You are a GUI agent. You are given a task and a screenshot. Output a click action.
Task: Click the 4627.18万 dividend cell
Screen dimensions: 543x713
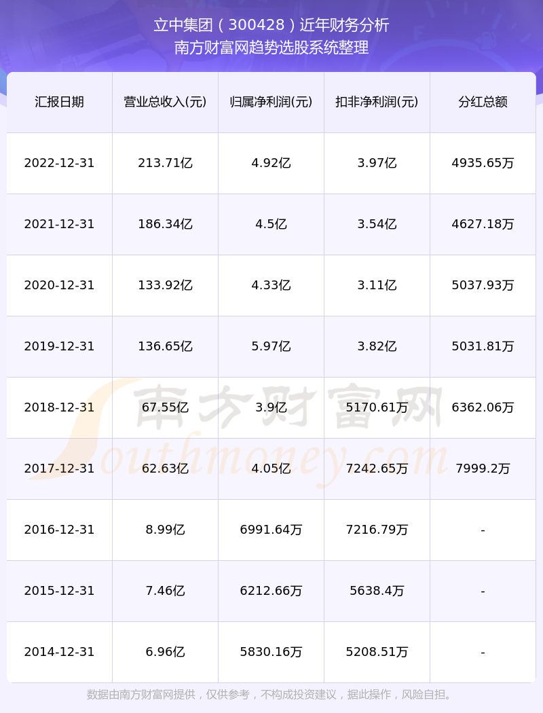point(483,224)
